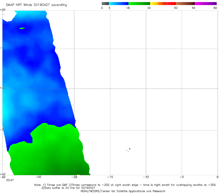Viewport: 220px width, 193px height.
Task: Click the red segment of the color bar
Action: click(171, 4)
